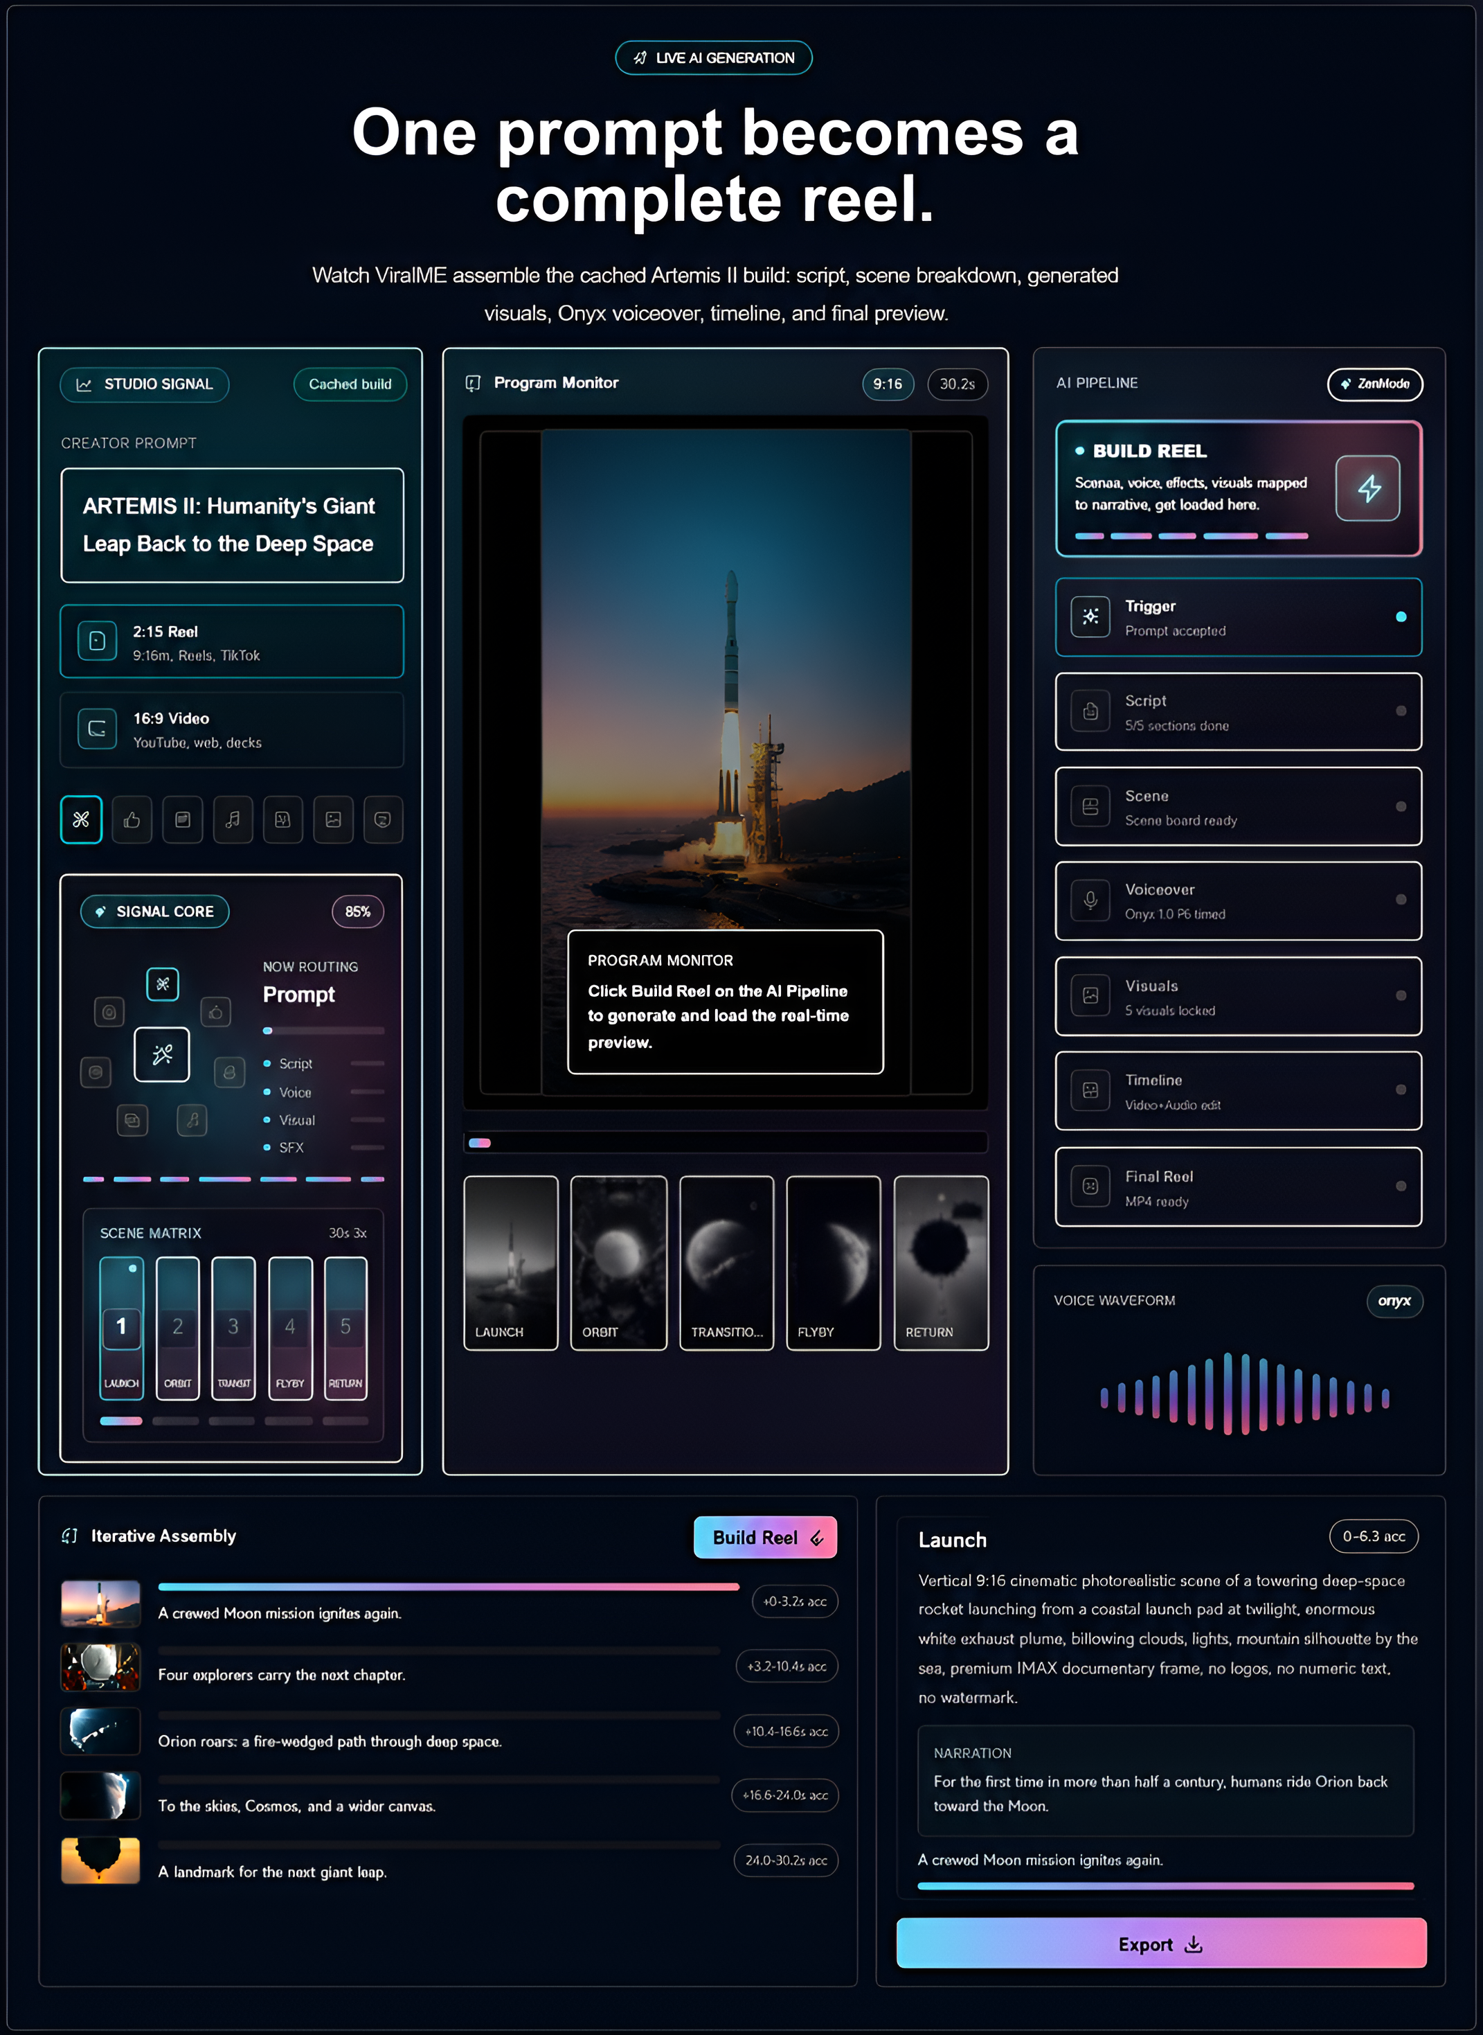Click the 2:15 Reel format icon

tap(97, 641)
